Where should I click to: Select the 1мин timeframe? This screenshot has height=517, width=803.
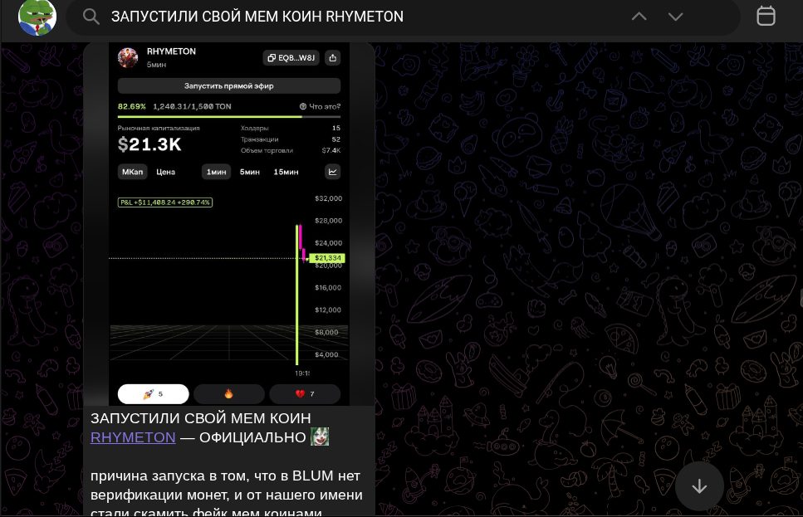click(x=216, y=172)
